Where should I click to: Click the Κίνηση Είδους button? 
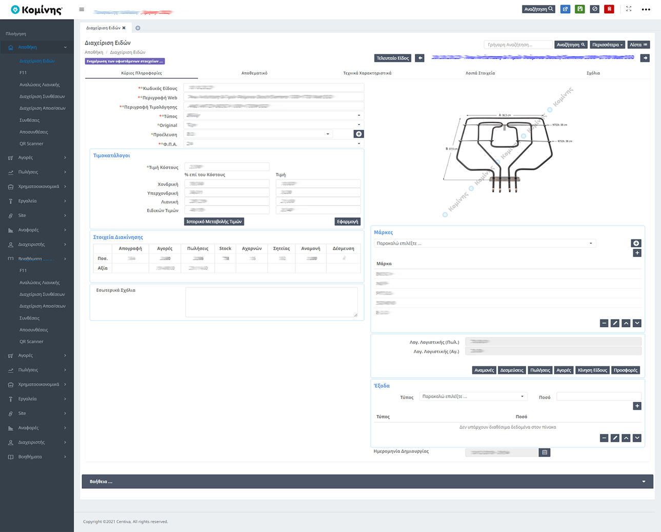[x=592, y=370]
